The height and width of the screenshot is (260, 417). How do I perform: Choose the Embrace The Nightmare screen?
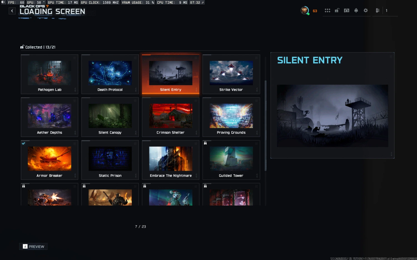tap(170, 160)
